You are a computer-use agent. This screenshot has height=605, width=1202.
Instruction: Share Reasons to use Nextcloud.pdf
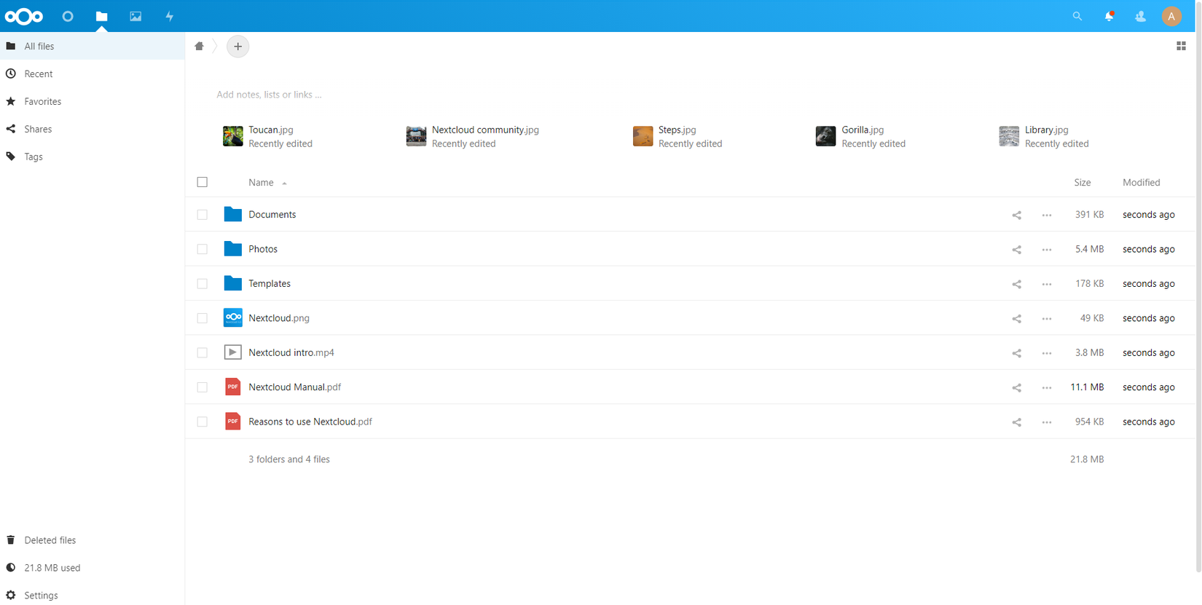[1016, 422]
